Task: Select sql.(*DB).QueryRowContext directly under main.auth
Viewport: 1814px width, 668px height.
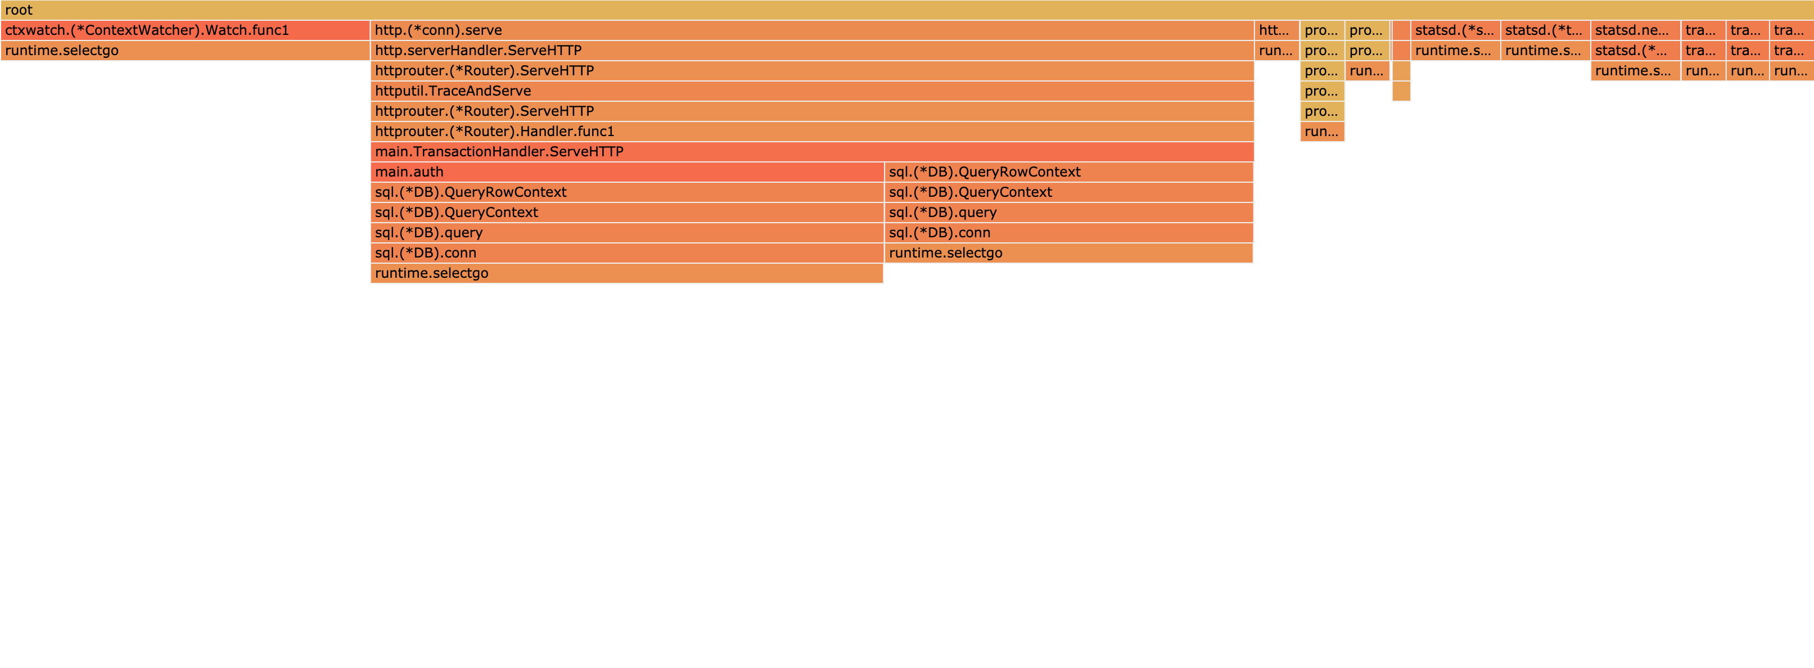Action: coord(627,192)
